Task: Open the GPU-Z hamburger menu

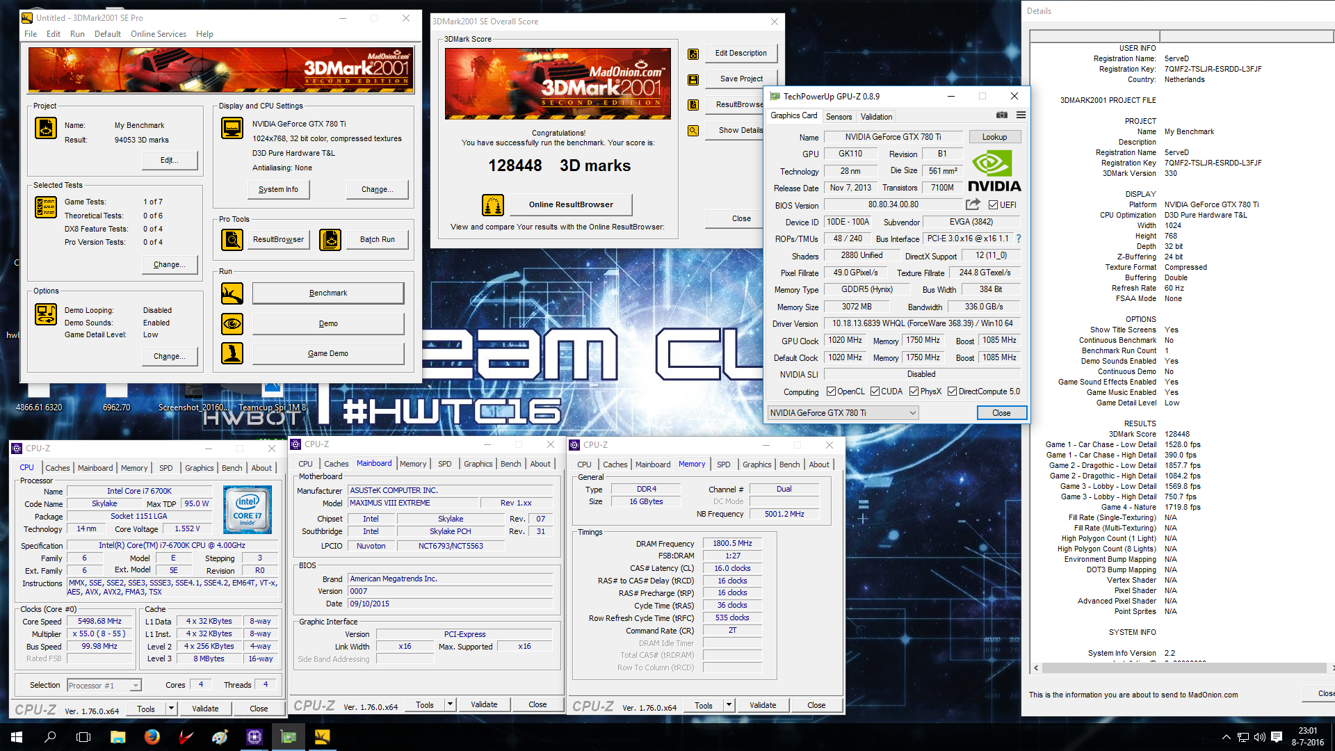Action: pyautogui.click(x=1021, y=115)
